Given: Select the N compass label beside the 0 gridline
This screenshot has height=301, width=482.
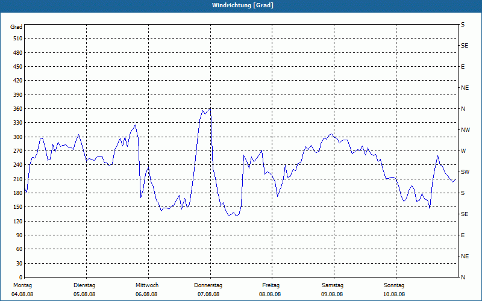Looking at the screenshot, I should click(463, 278).
